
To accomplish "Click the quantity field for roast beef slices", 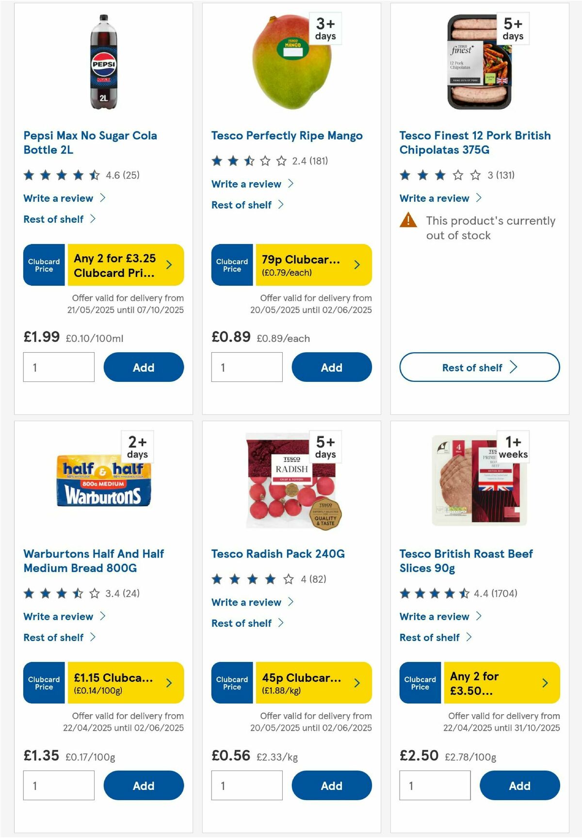I will coord(434,786).
